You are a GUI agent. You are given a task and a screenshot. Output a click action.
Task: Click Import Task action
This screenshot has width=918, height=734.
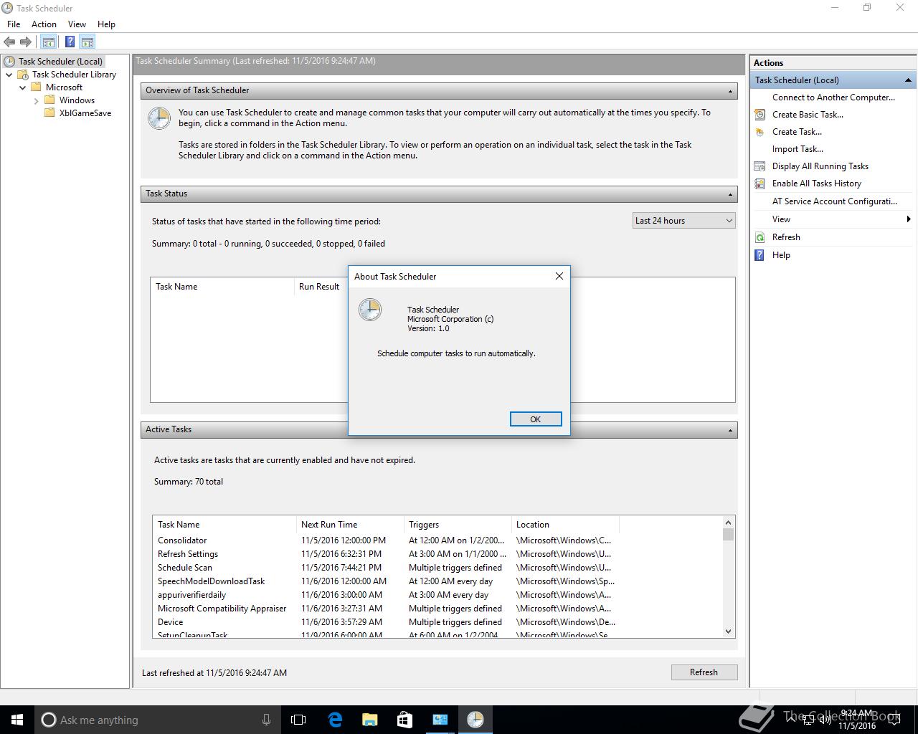pyautogui.click(x=798, y=149)
